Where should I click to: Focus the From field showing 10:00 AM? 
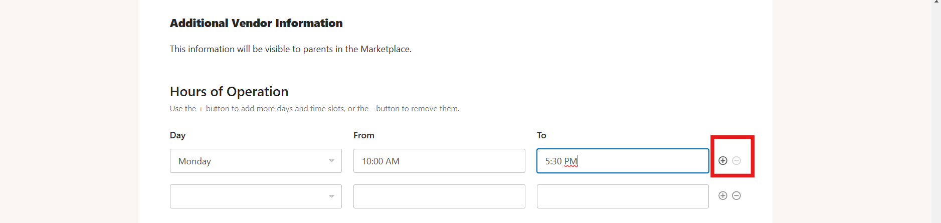439,161
